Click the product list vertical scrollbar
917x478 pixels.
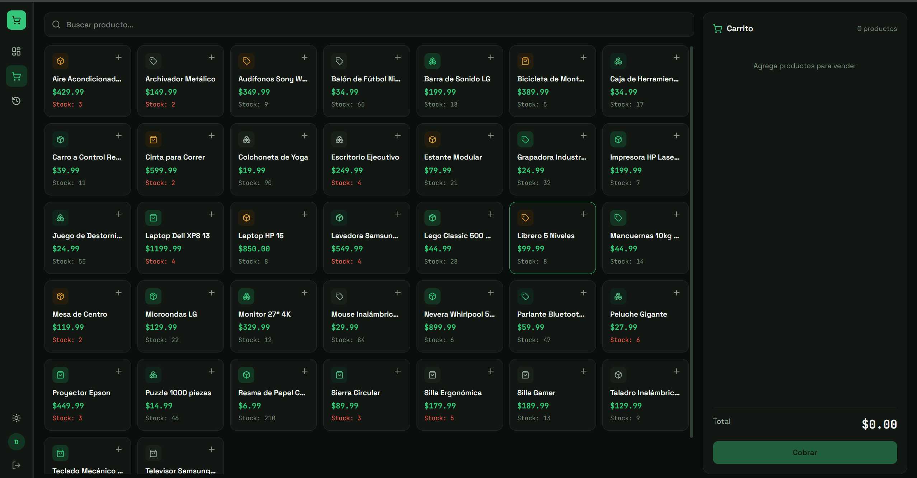pyautogui.click(x=691, y=242)
